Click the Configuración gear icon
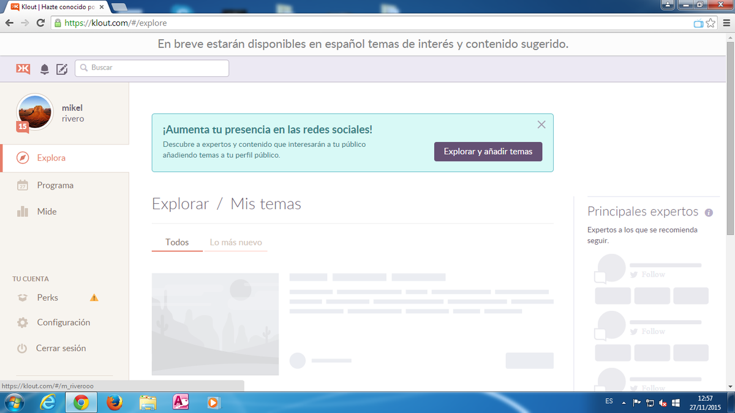Image resolution: width=735 pixels, height=413 pixels. 23,322
